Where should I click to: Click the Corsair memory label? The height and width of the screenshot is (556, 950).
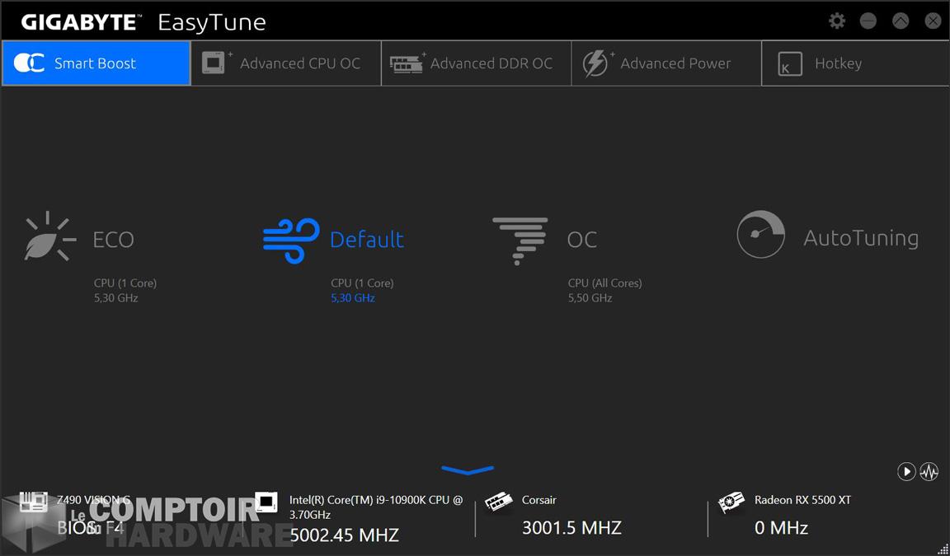point(538,500)
